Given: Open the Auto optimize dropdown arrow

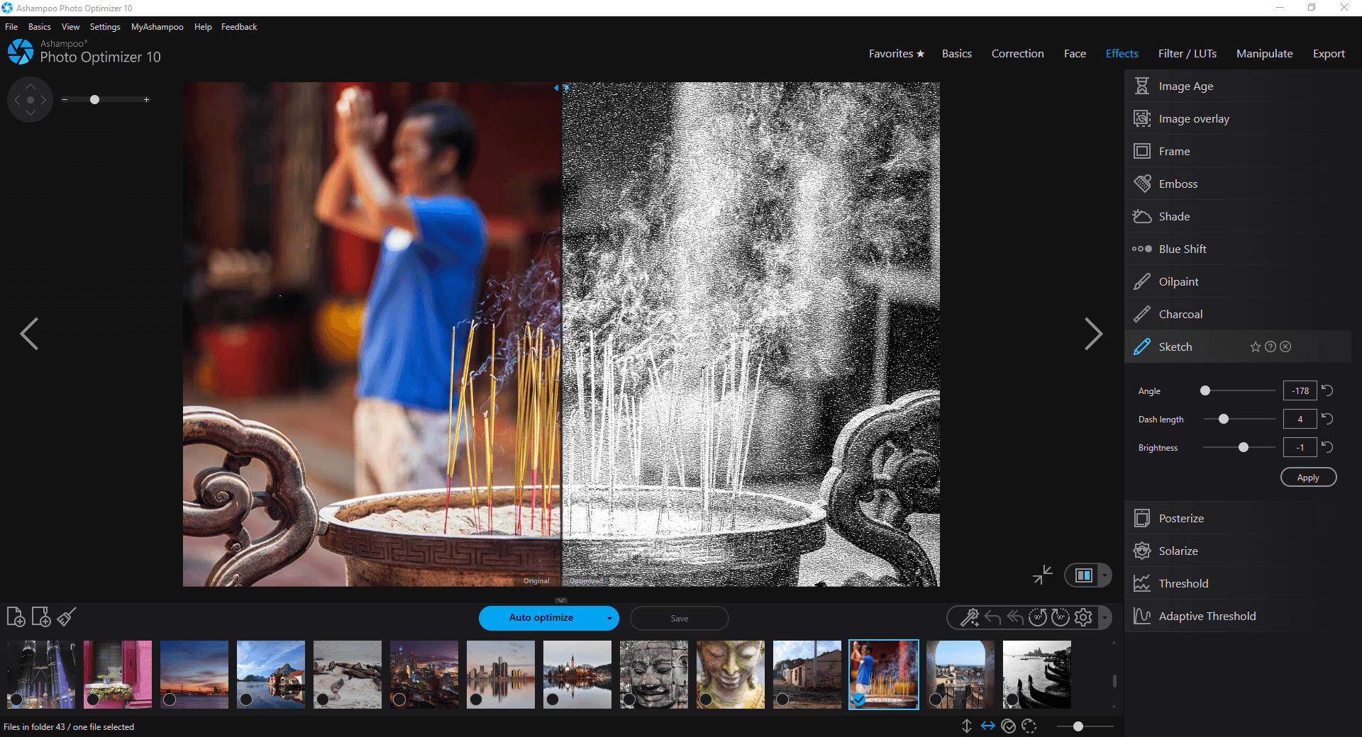Looking at the screenshot, I should pos(609,618).
